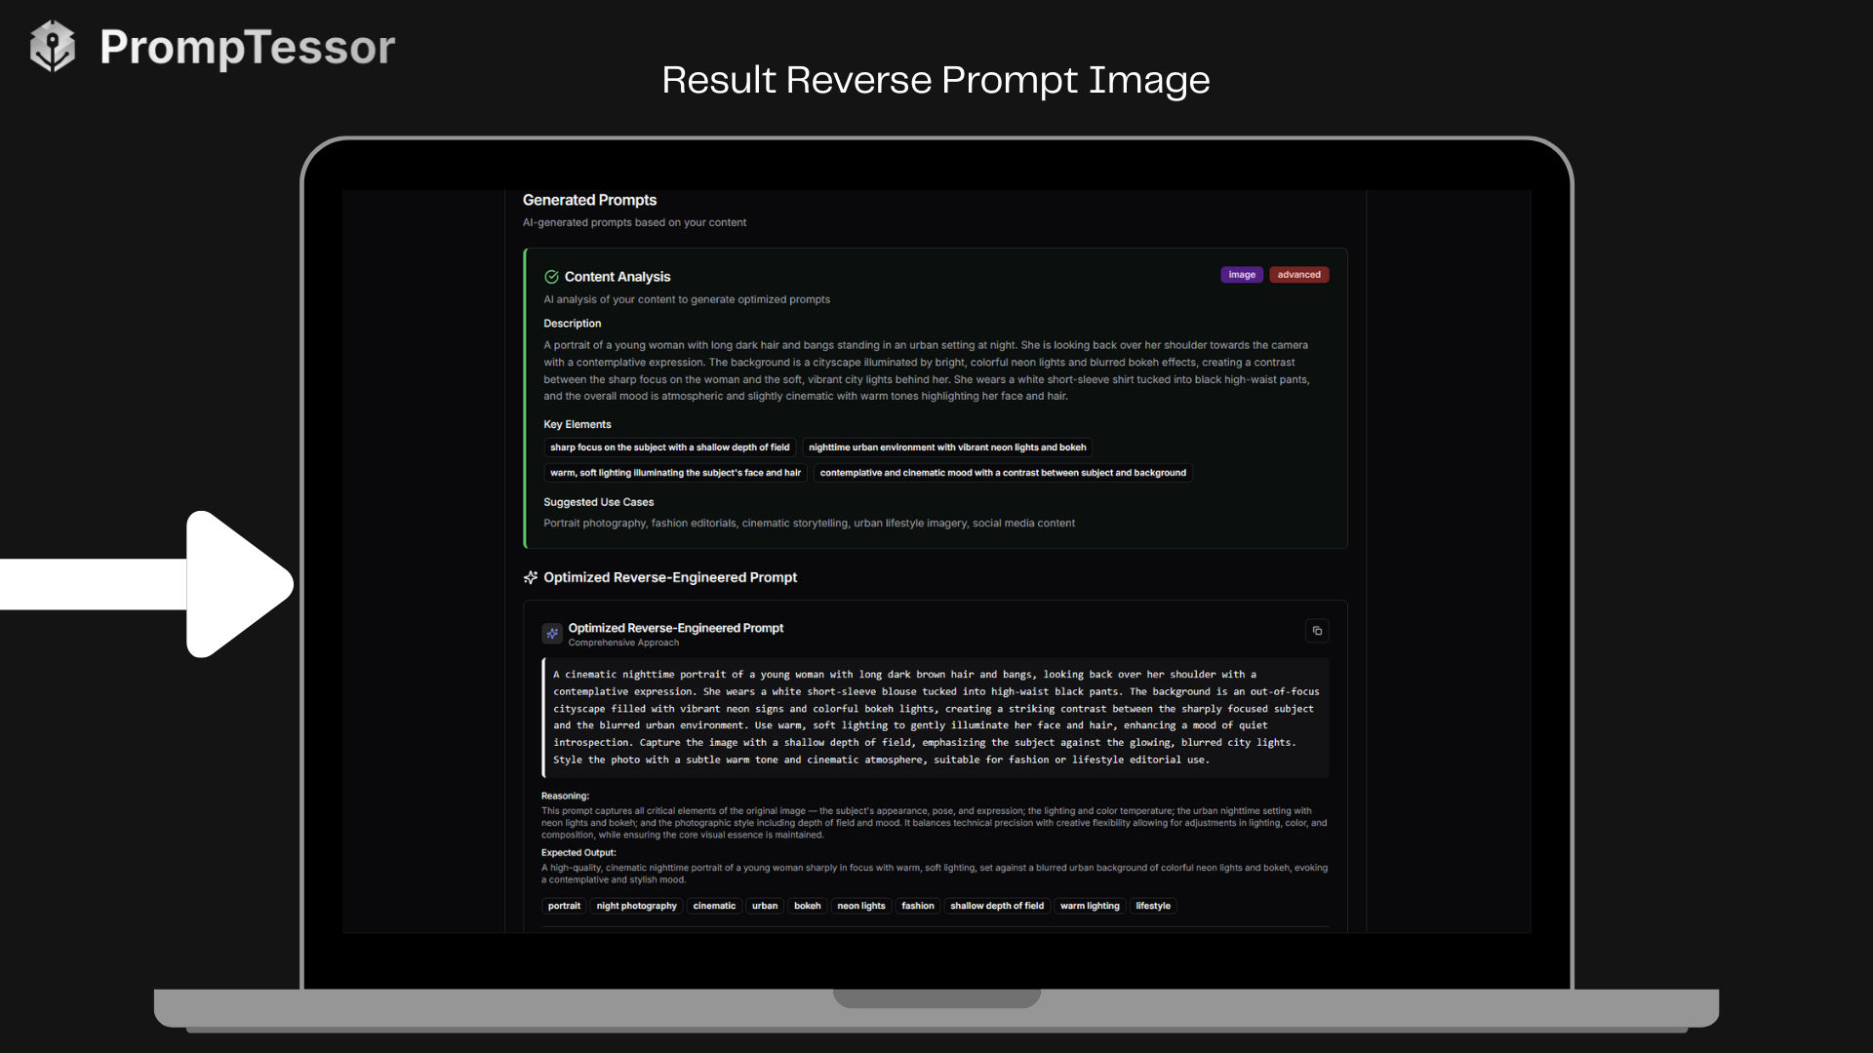Image resolution: width=1873 pixels, height=1053 pixels.
Task: Click the PrompTessor logo icon
Action: point(53,45)
